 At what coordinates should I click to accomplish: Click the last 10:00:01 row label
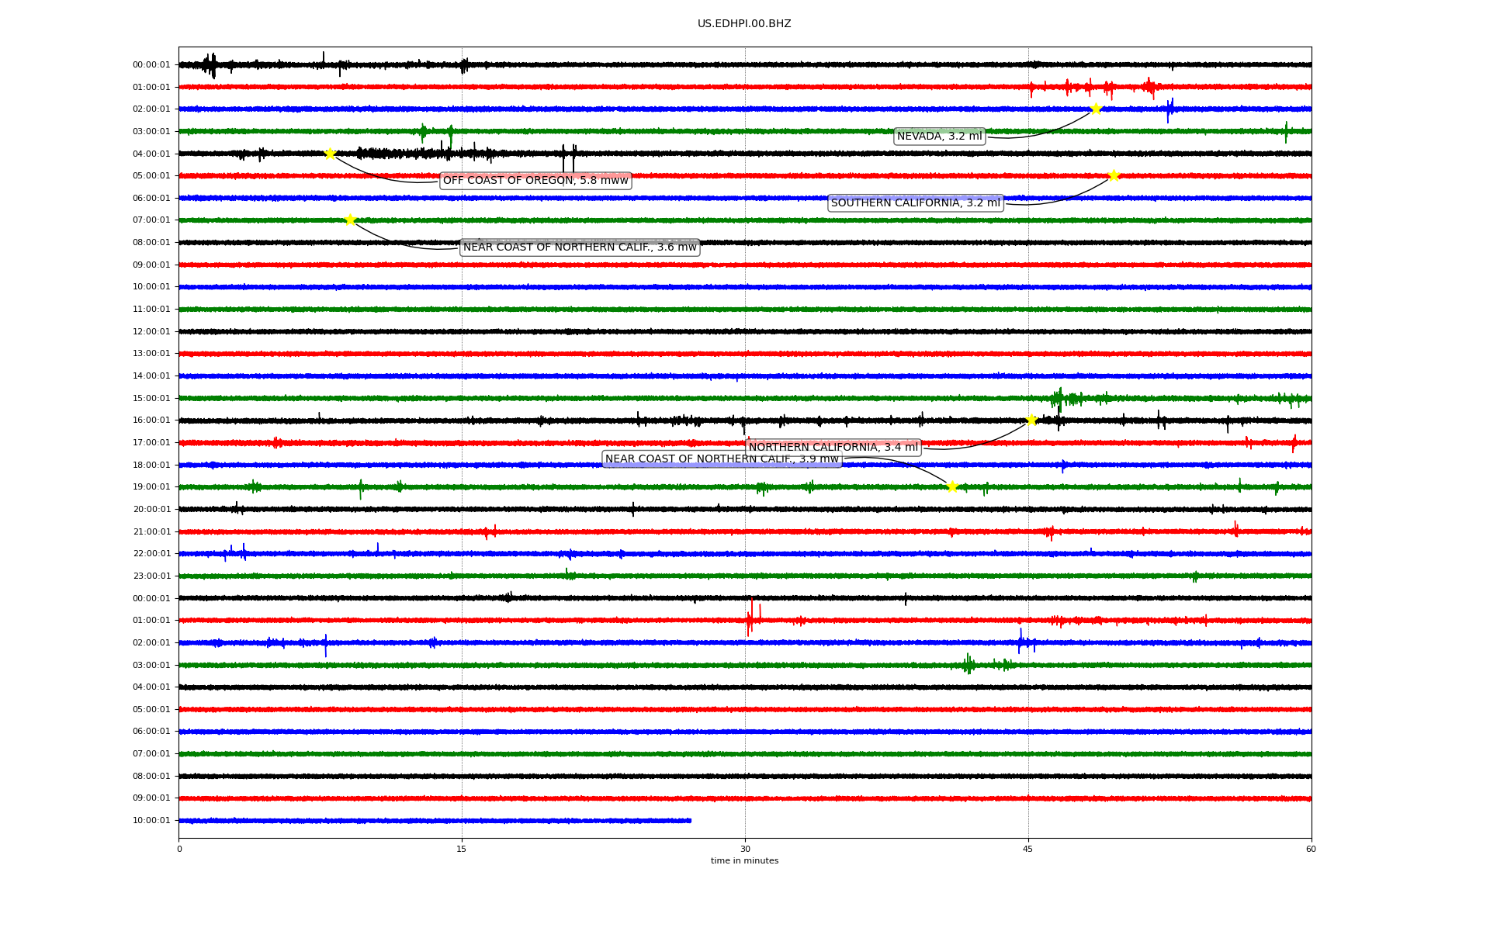point(151,821)
